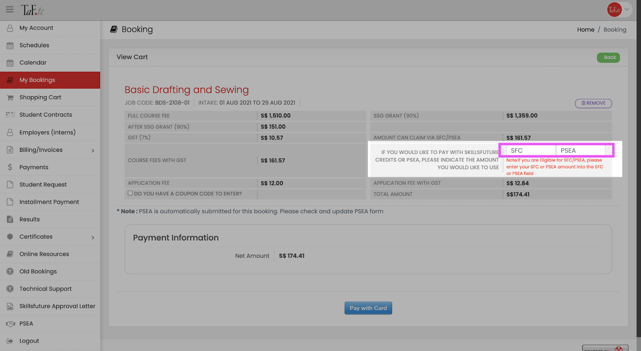The width and height of the screenshot is (641, 351).
Task: Click the job code BDS-2108-01
Action: tap(172, 103)
